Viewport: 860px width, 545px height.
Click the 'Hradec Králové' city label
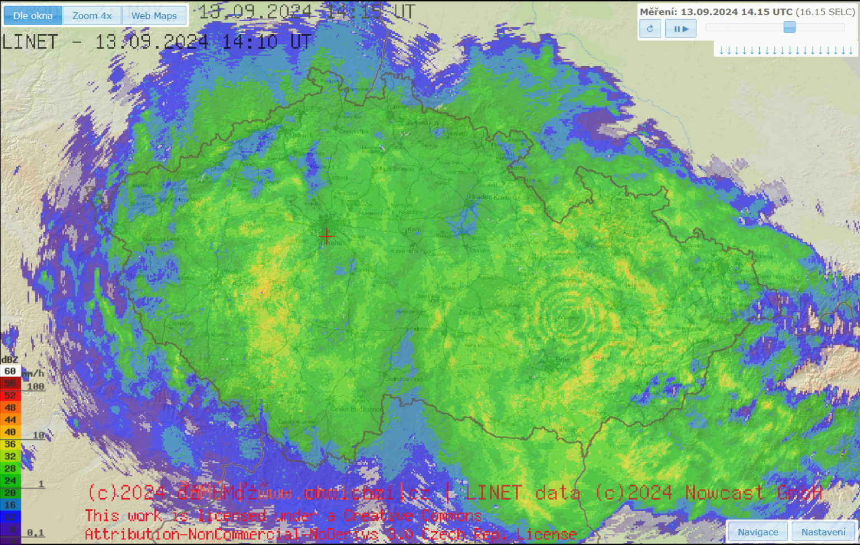point(493,197)
